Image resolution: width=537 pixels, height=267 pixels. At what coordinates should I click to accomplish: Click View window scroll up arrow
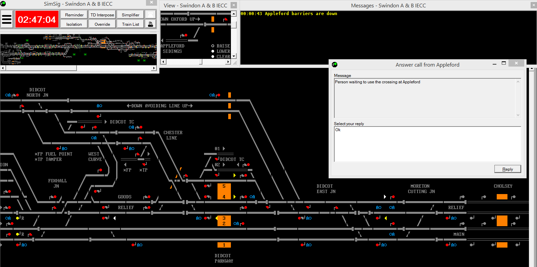tap(234, 14)
